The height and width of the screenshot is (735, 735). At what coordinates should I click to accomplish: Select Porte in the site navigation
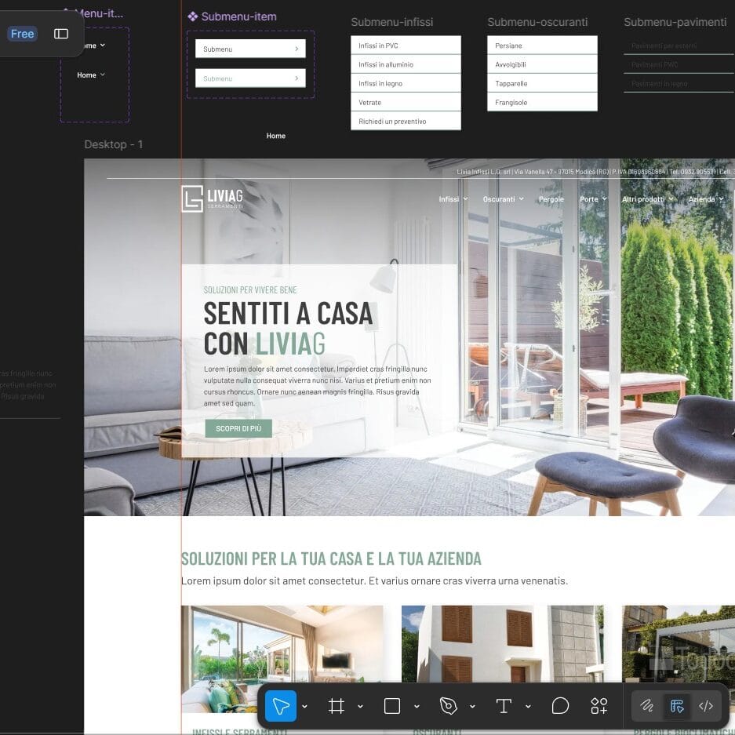click(x=589, y=199)
